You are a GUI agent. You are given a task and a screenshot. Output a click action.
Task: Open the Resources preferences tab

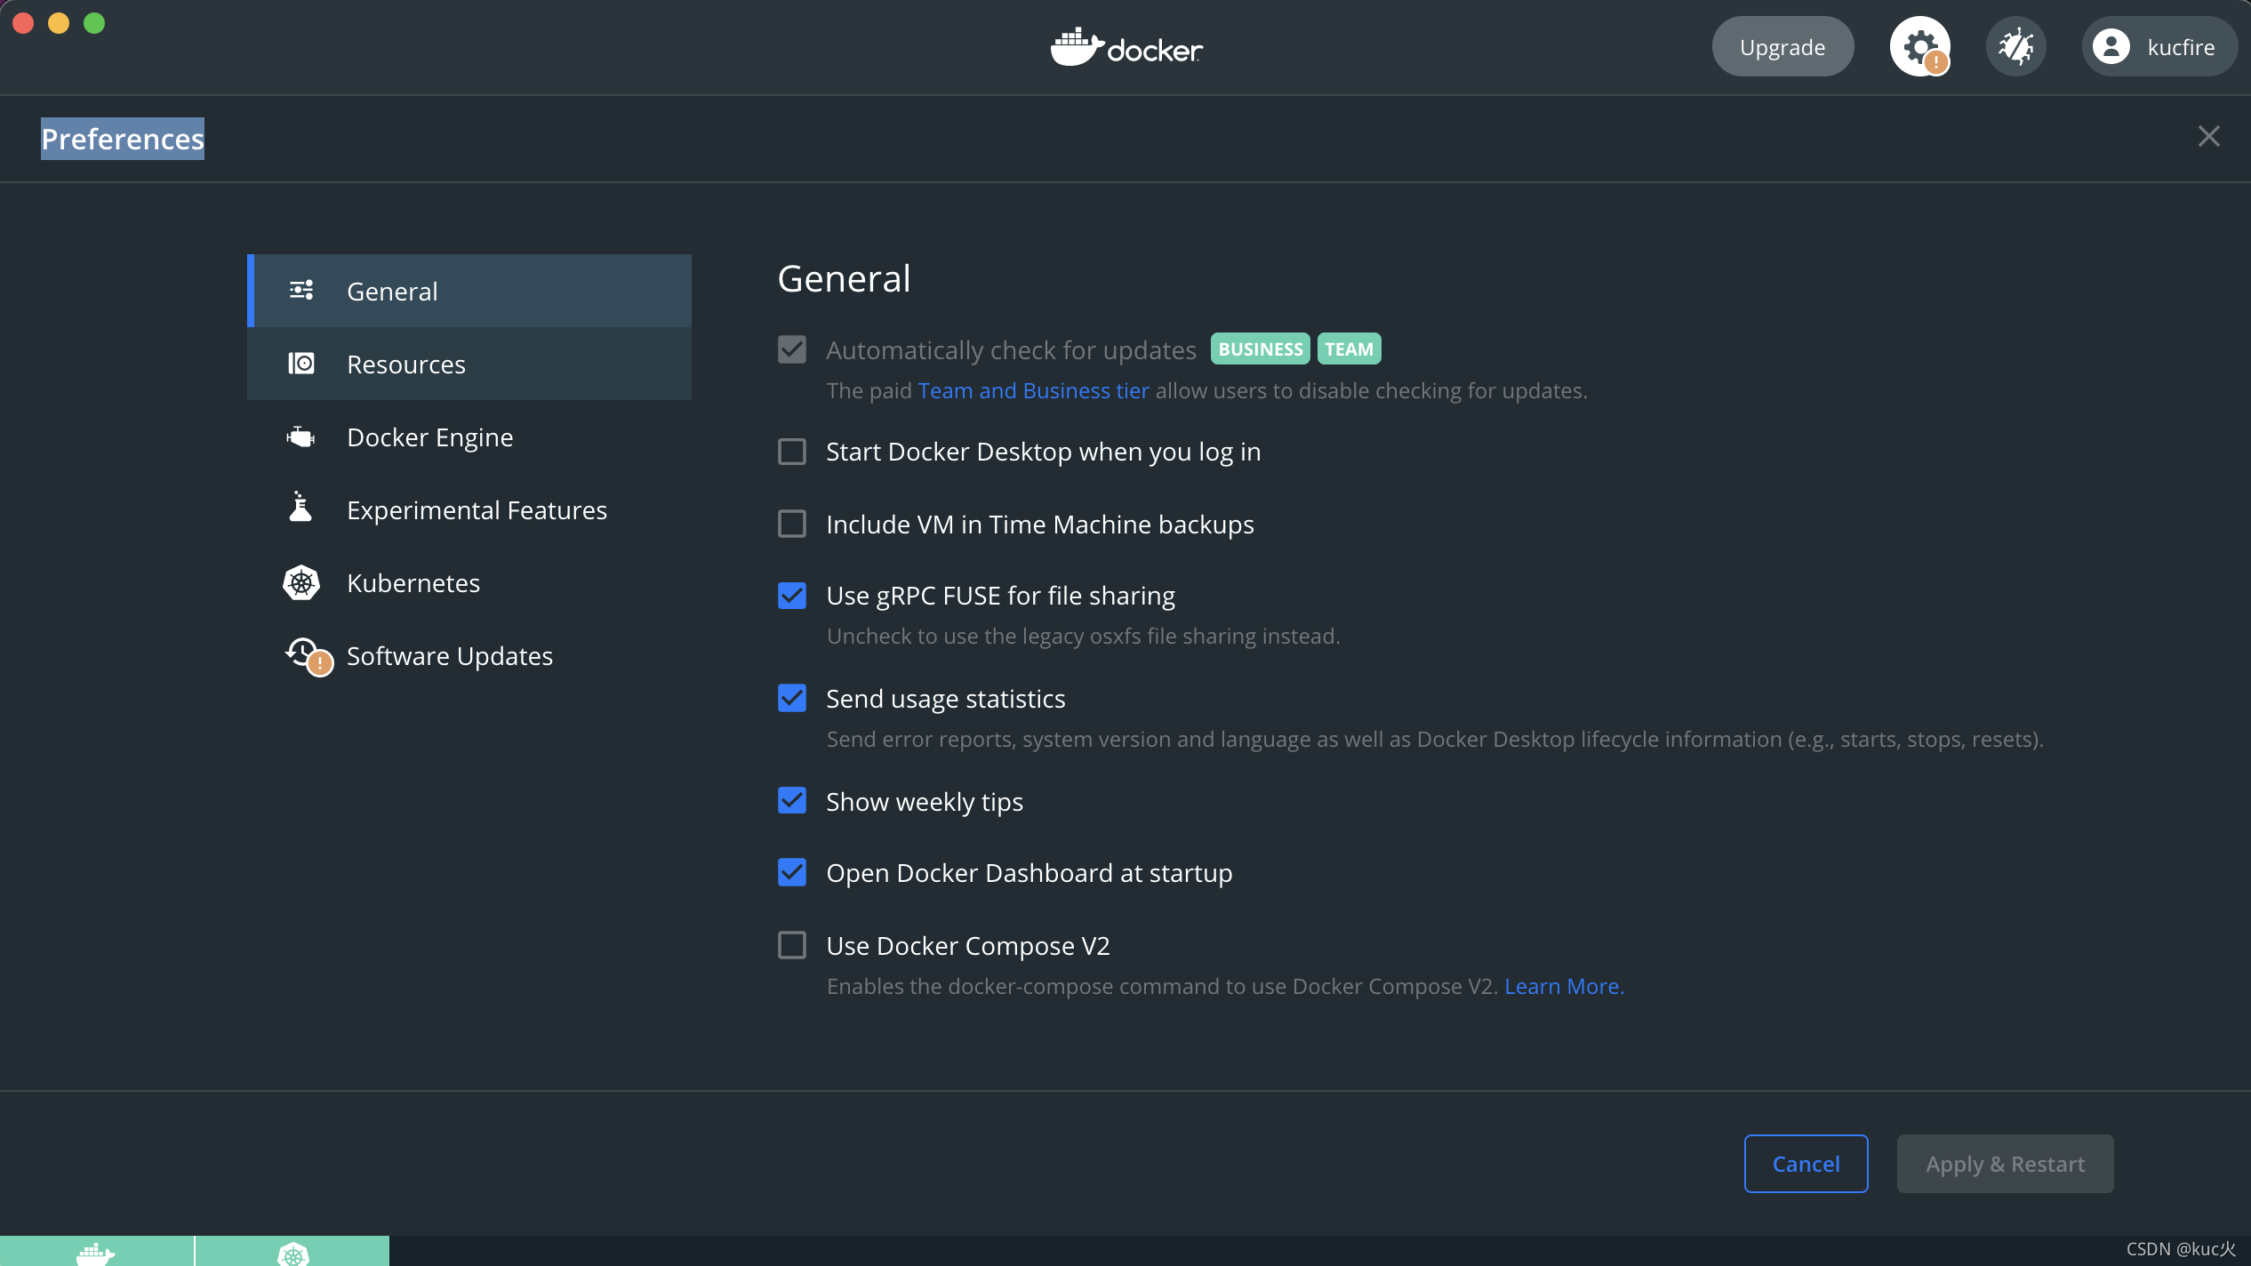point(469,364)
